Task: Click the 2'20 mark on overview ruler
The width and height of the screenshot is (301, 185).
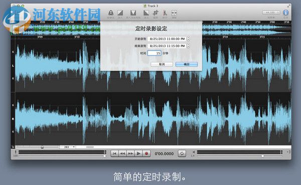Action: pos(215,22)
